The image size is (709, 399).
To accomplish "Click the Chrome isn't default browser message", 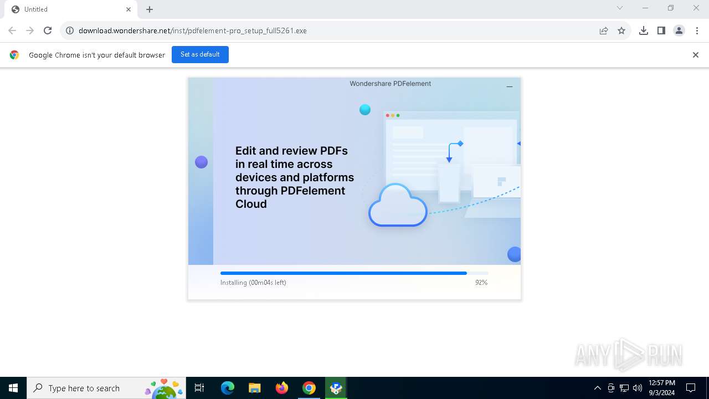I will pos(97,55).
